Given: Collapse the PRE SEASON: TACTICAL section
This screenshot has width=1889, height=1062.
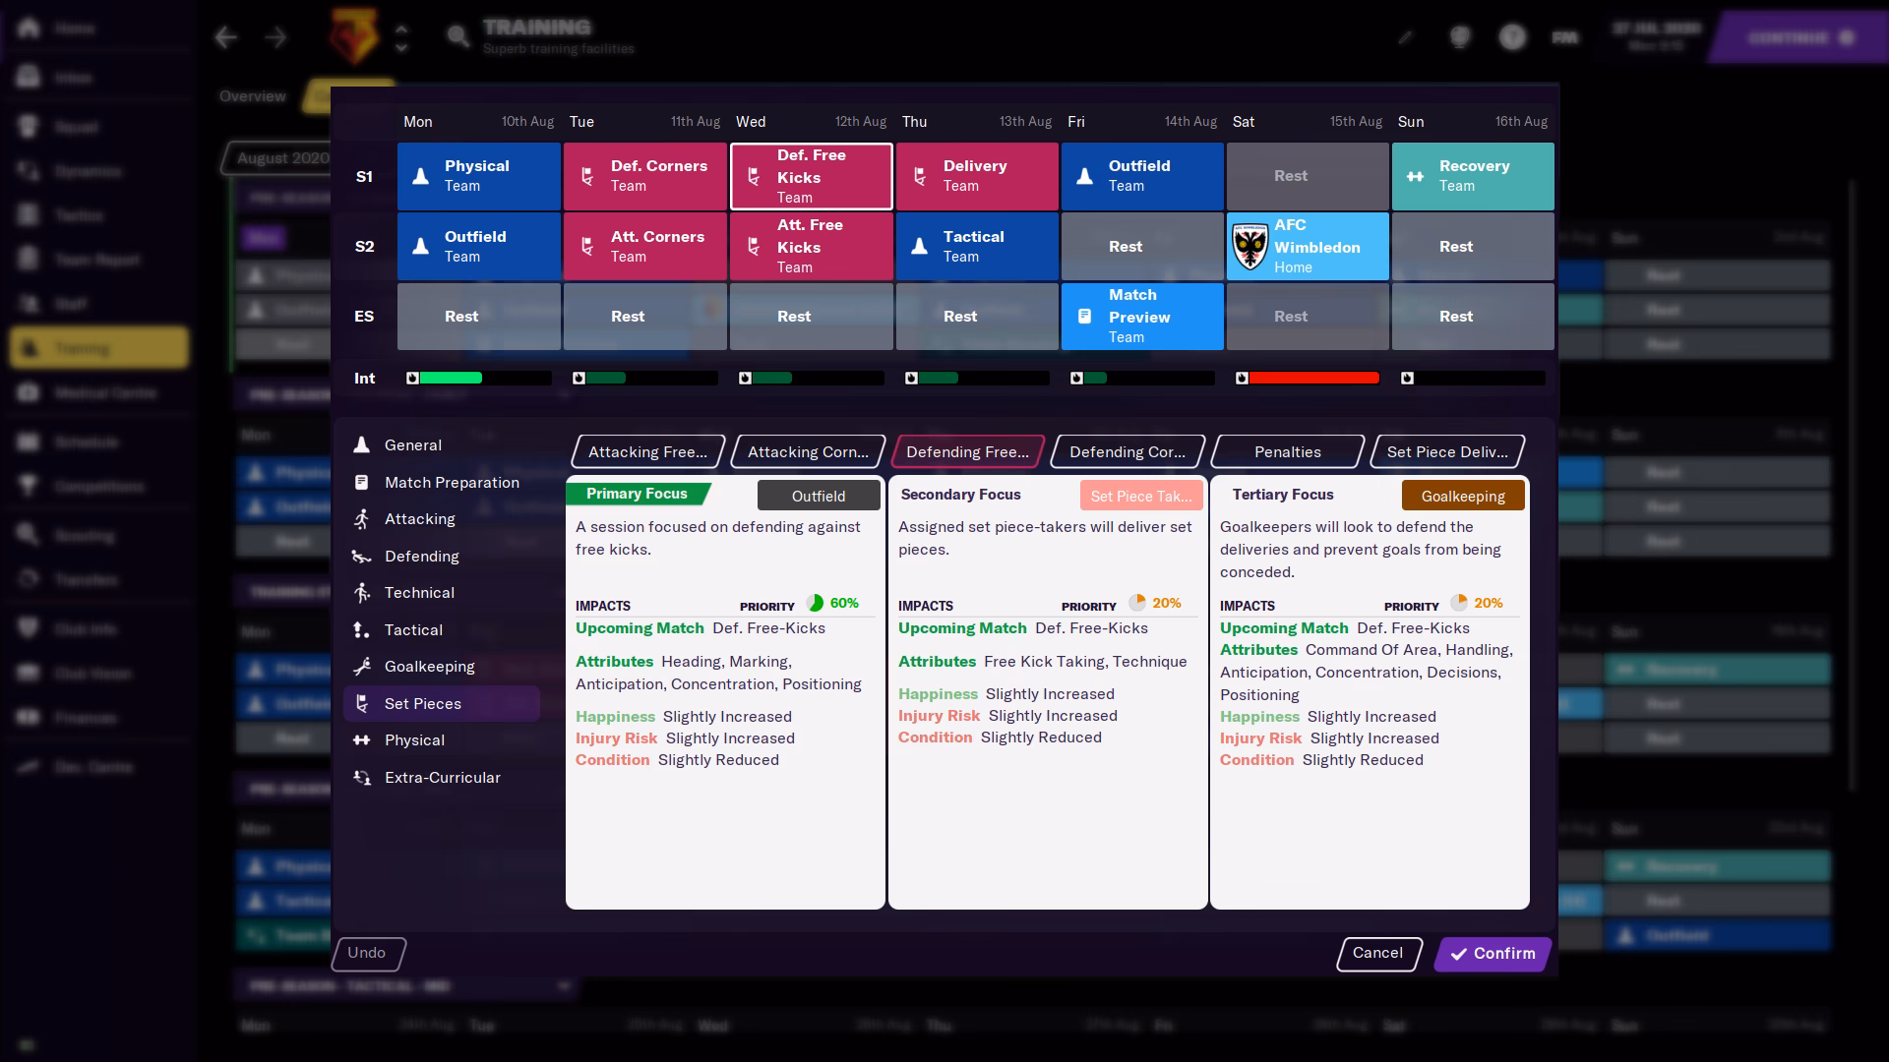Looking at the screenshot, I should 563,984.
